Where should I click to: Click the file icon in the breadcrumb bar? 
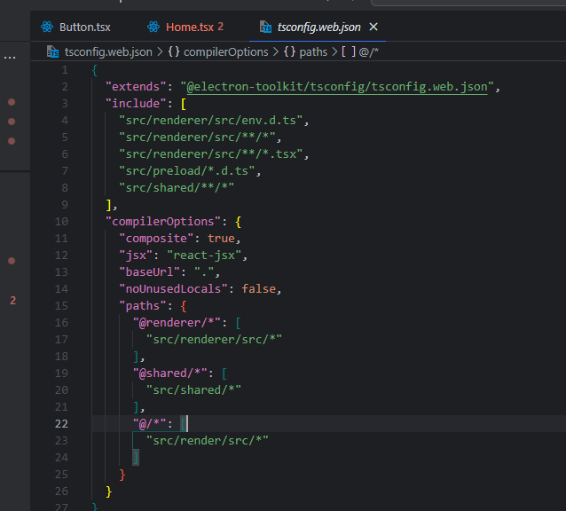click(x=52, y=52)
